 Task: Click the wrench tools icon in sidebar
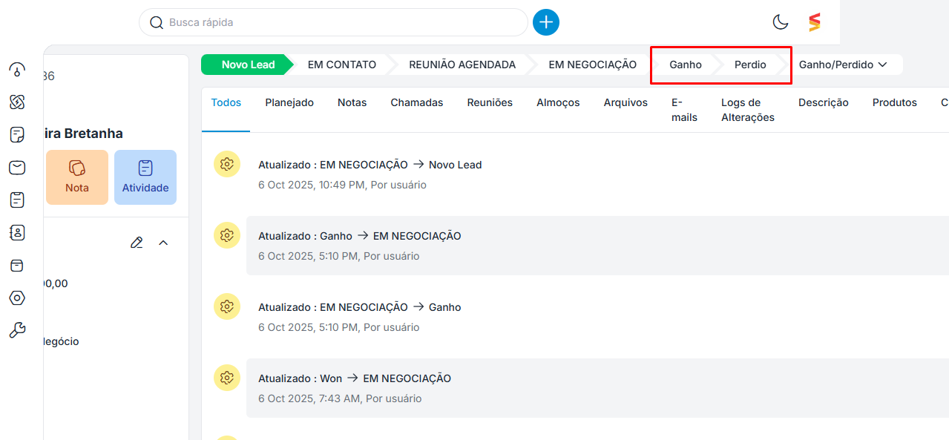point(17,331)
